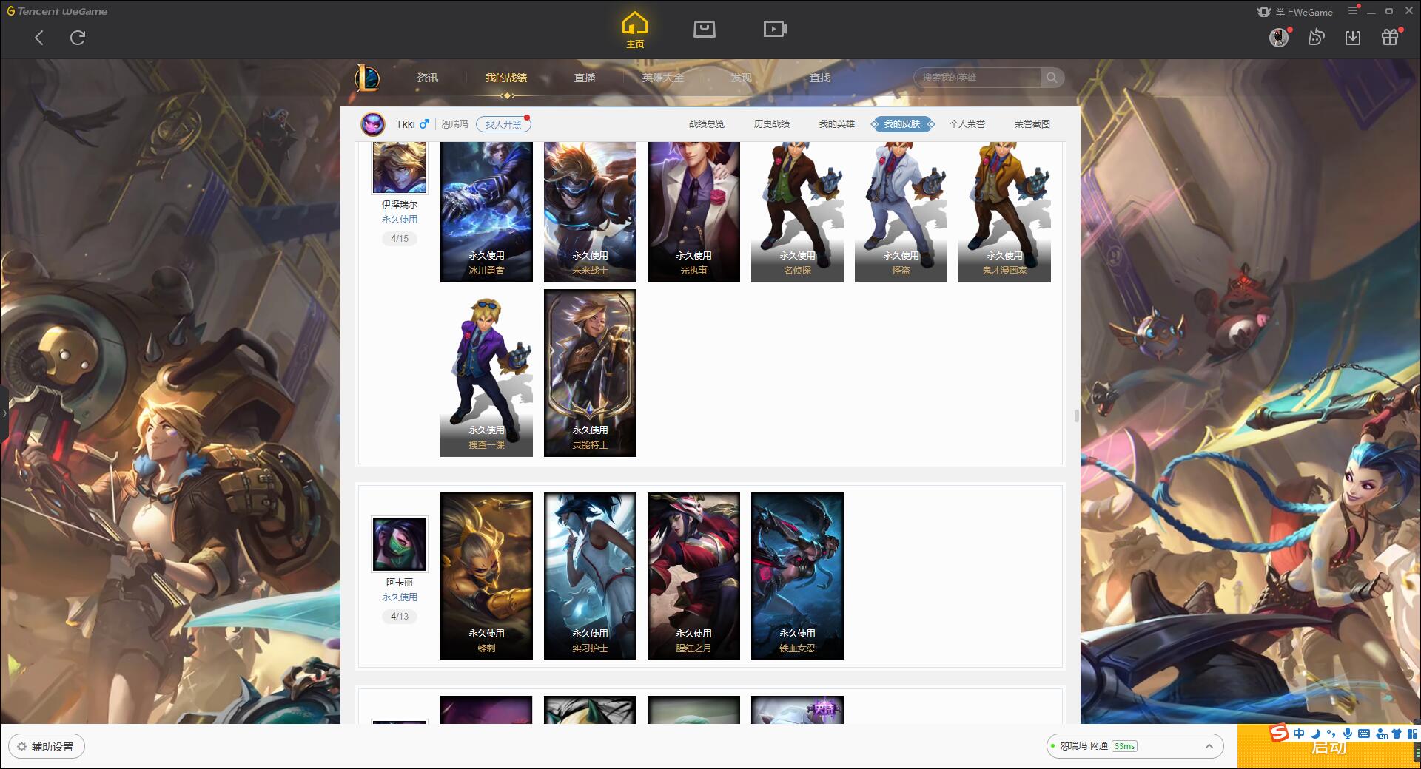Toggle Sogou moon half-width mode

[1315, 734]
